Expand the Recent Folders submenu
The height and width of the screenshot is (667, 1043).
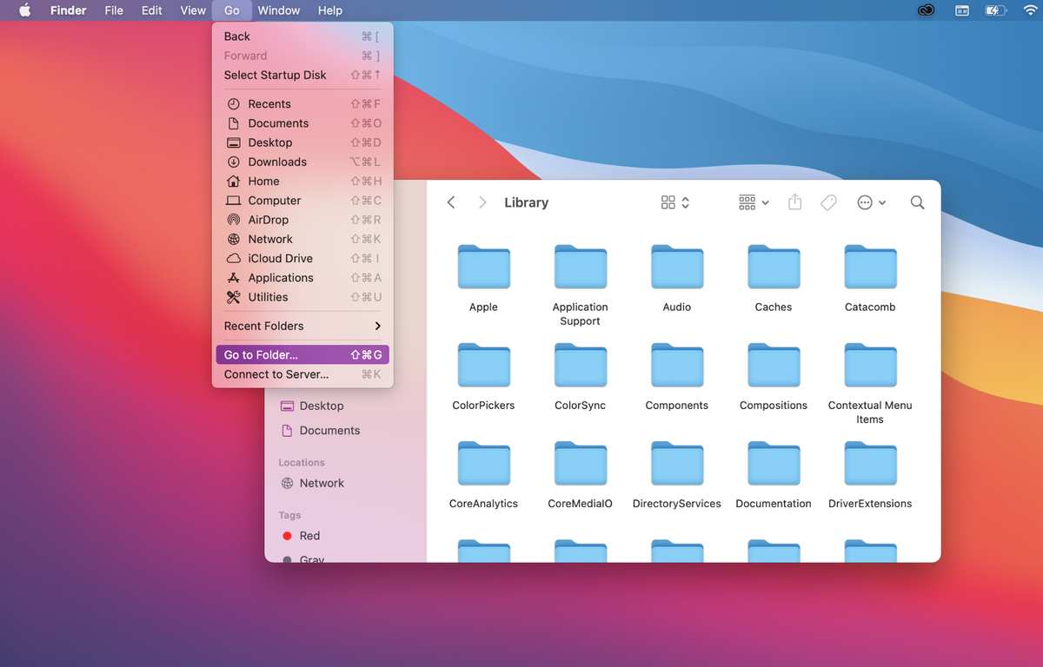[302, 326]
